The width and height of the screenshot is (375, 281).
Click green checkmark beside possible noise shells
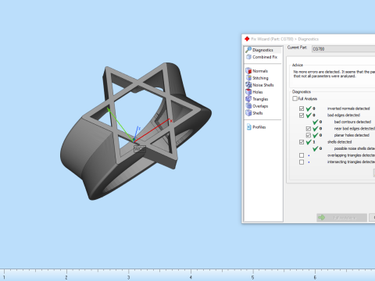[x=316, y=148]
